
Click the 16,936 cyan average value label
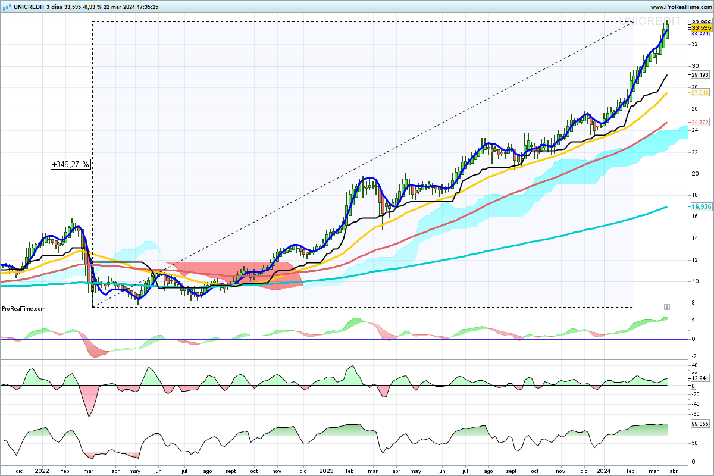click(700, 206)
